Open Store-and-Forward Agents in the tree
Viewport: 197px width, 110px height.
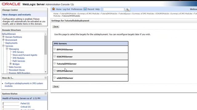point(25,55)
